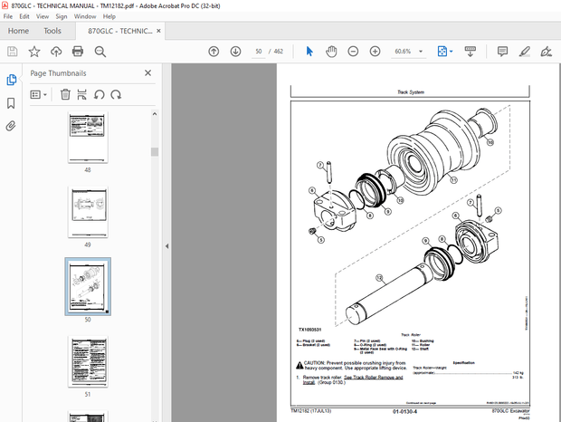Open the Sign menu
Viewport: 561px width, 422px height.
(62, 16)
